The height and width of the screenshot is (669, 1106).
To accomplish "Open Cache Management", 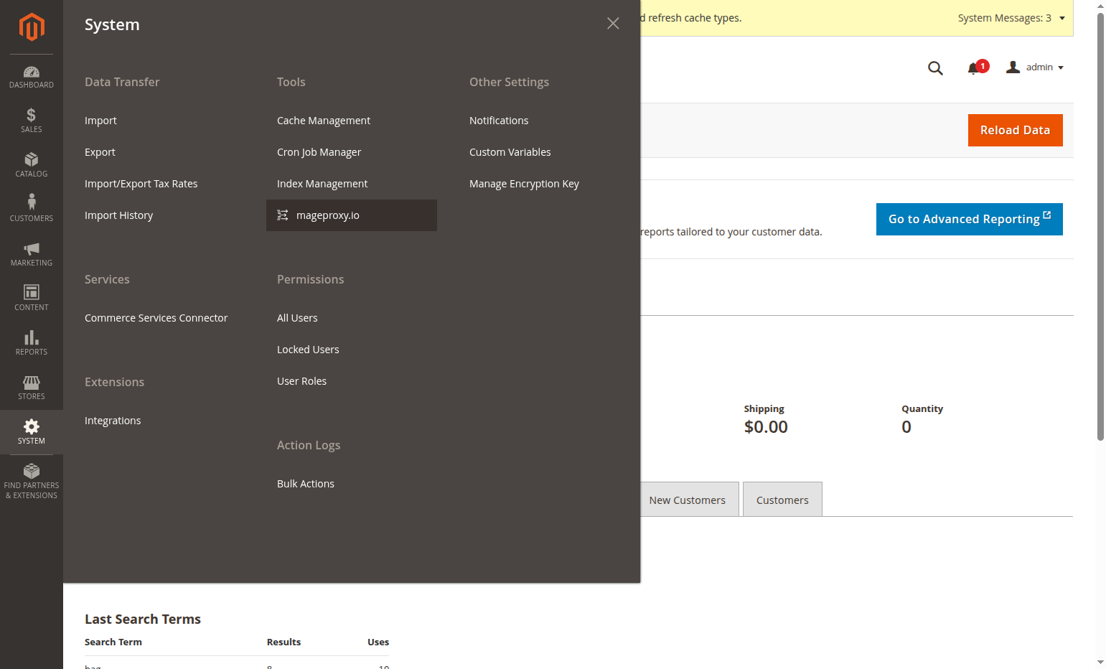I will click(x=324, y=121).
